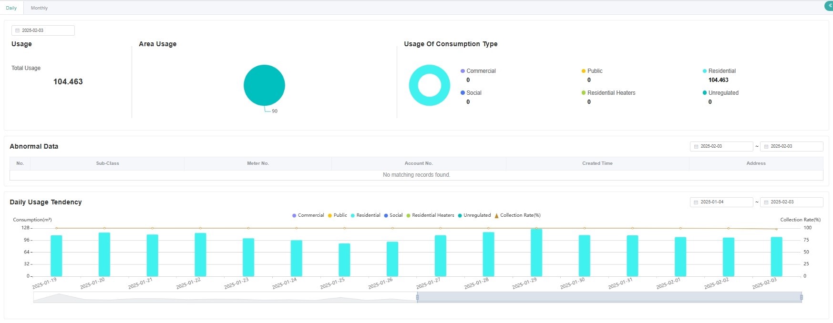Click calendar icon in Daily Usage end date

[766, 202]
